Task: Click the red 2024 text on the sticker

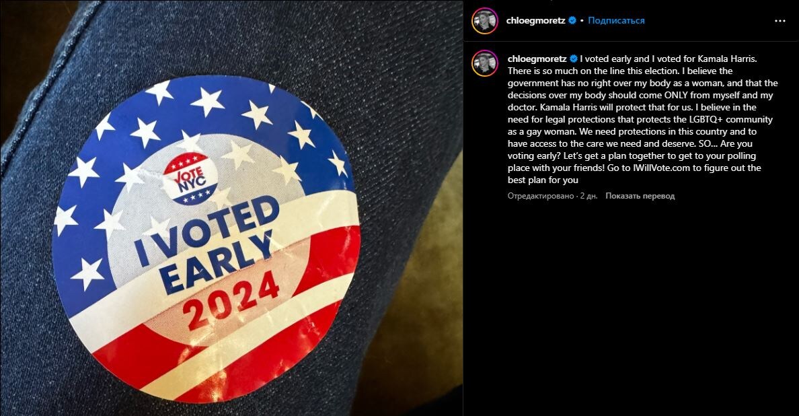Action: click(231, 301)
